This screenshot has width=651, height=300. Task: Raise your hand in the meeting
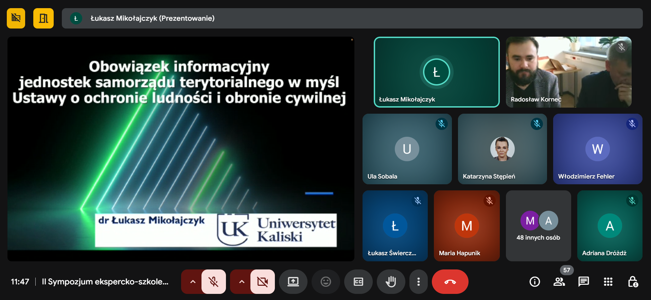(391, 282)
